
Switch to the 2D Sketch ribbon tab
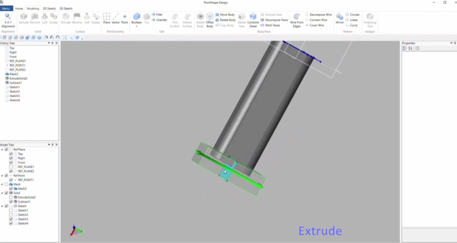click(x=49, y=8)
